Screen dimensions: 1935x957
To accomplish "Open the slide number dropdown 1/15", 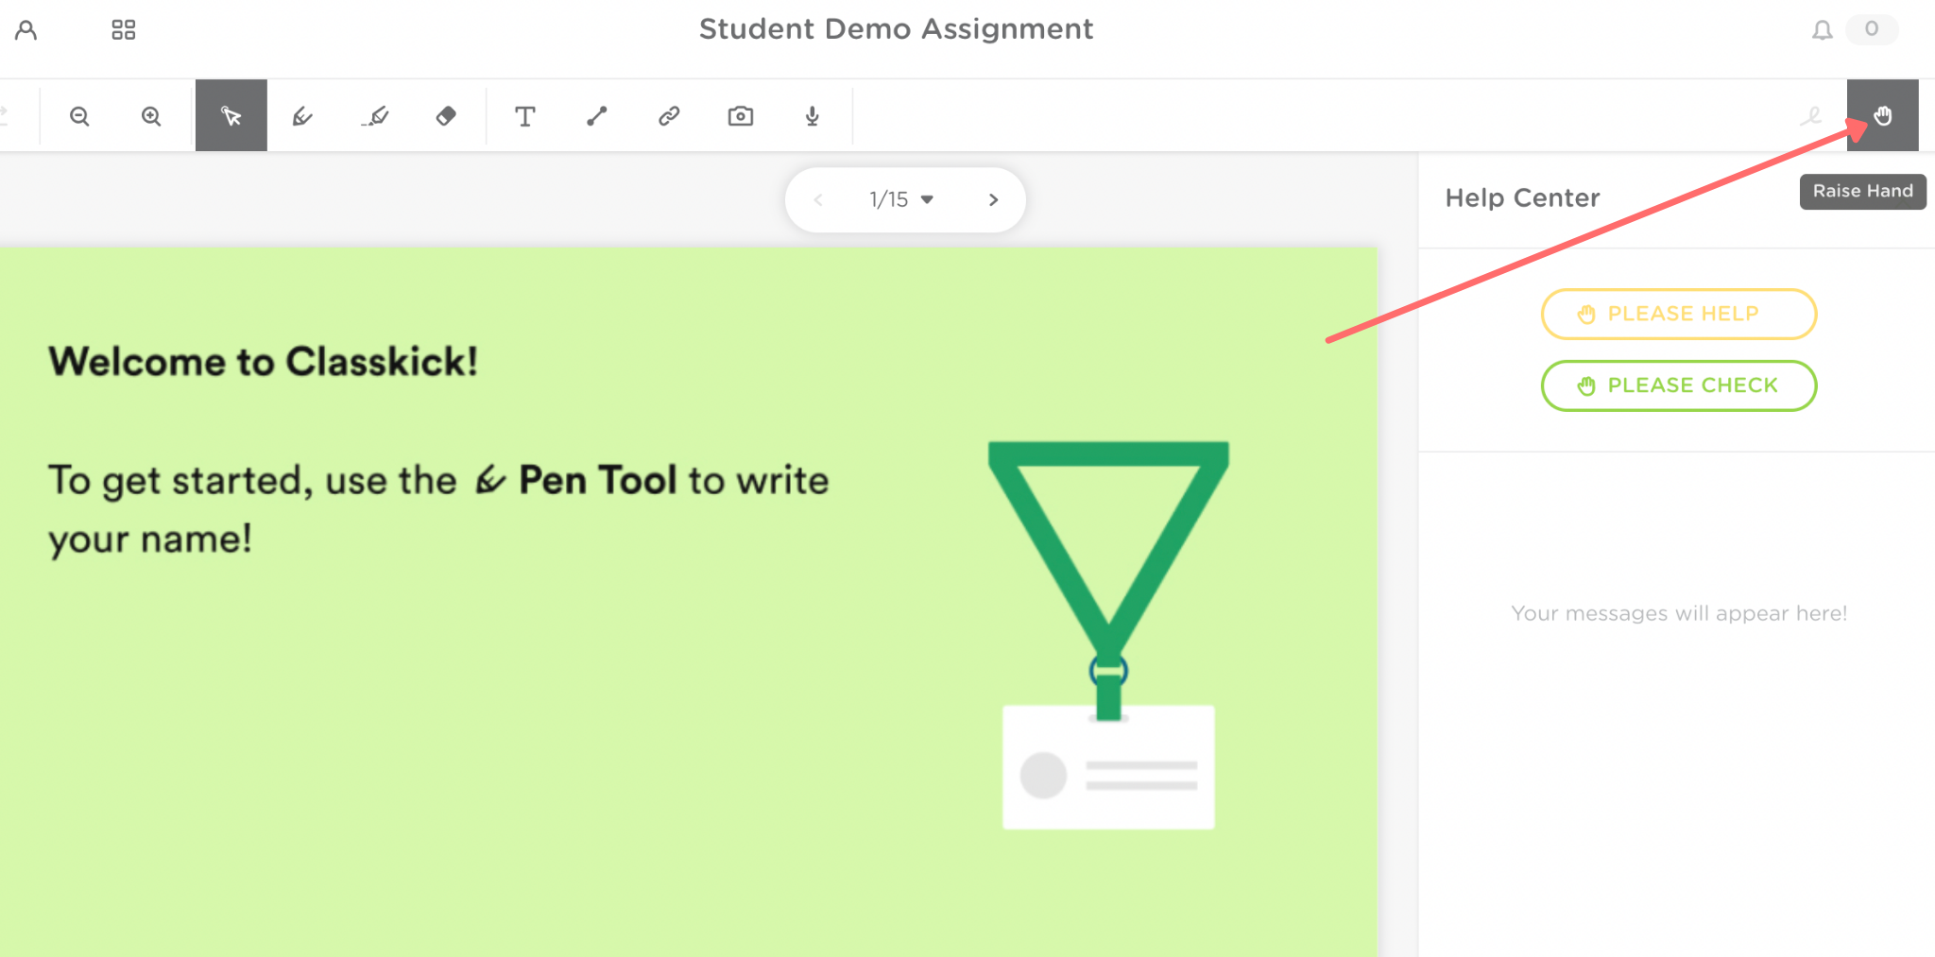I will [x=901, y=199].
